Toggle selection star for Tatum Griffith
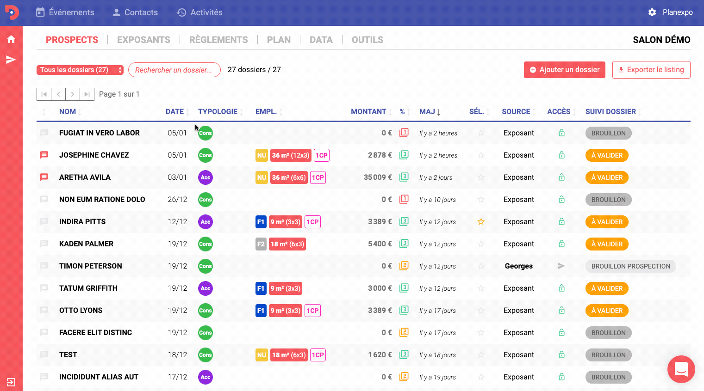This screenshot has height=391, width=704. tap(481, 288)
